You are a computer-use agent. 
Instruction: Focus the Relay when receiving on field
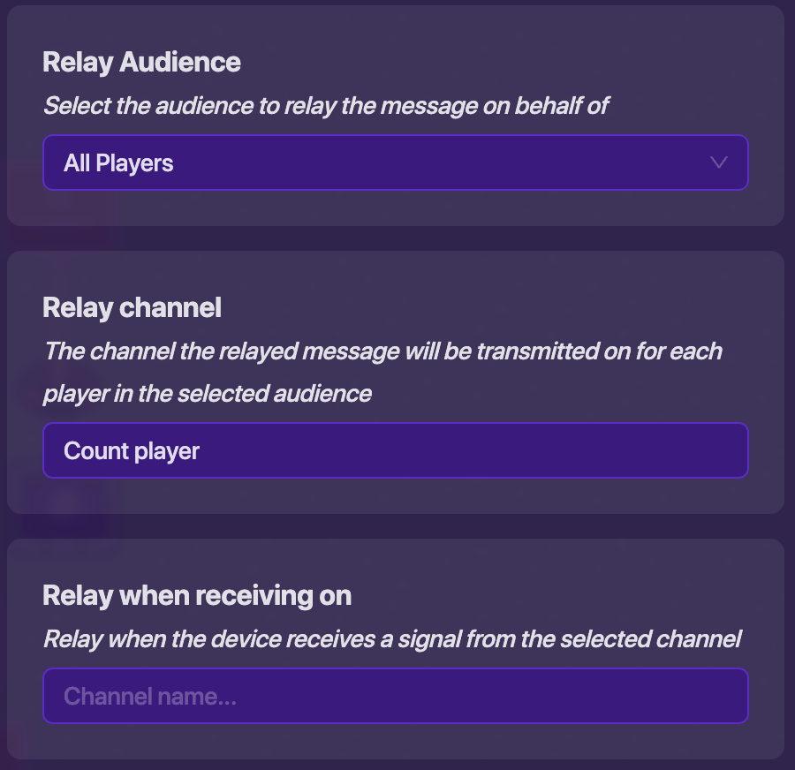(x=395, y=696)
